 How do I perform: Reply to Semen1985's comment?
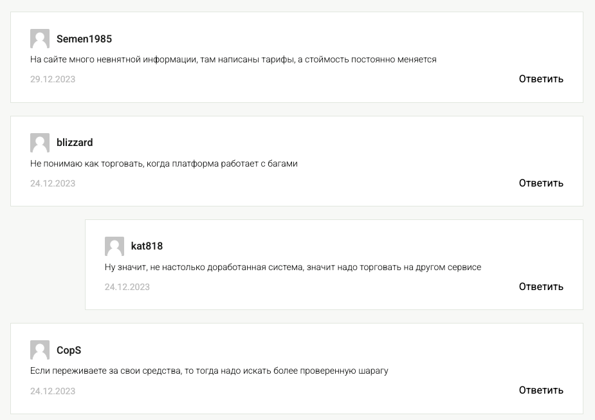541,79
